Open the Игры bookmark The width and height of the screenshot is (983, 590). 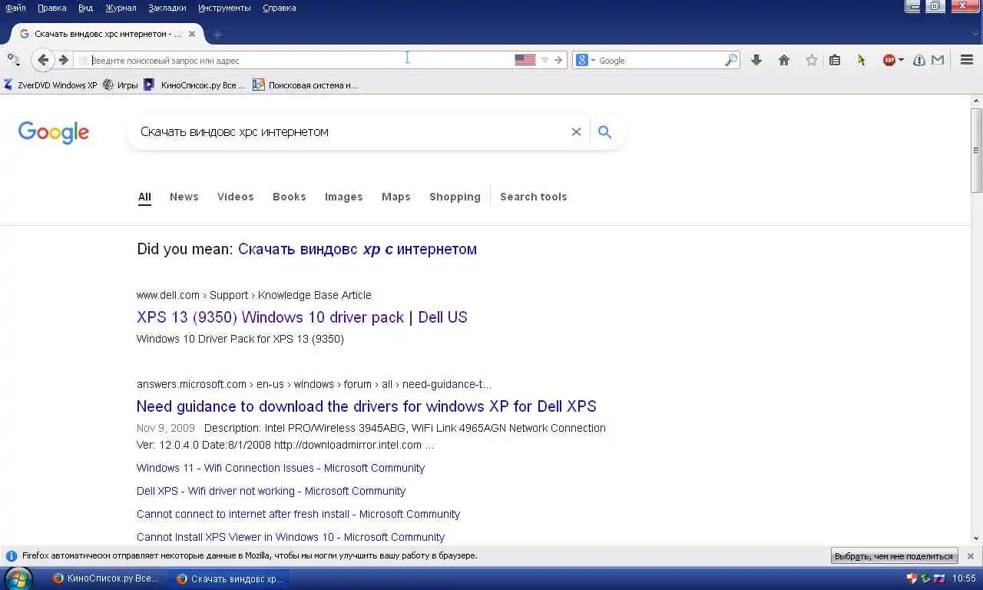coord(121,85)
